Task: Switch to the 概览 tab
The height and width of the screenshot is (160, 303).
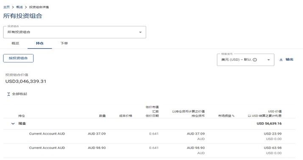Action: (x=15, y=43)
